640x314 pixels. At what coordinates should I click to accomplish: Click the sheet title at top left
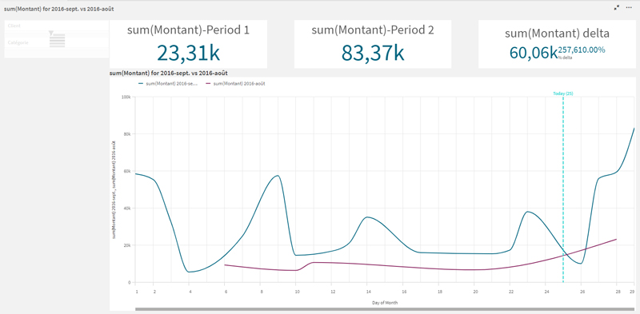(58, 9)
